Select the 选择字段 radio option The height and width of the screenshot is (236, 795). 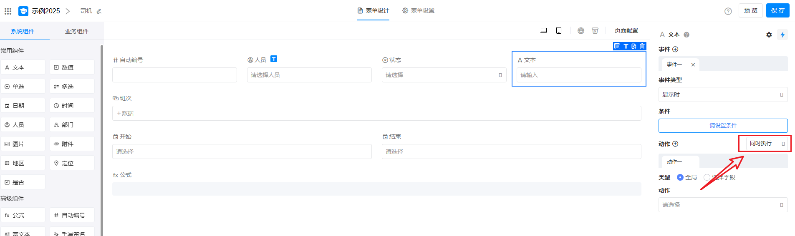[x=707, y=177]
